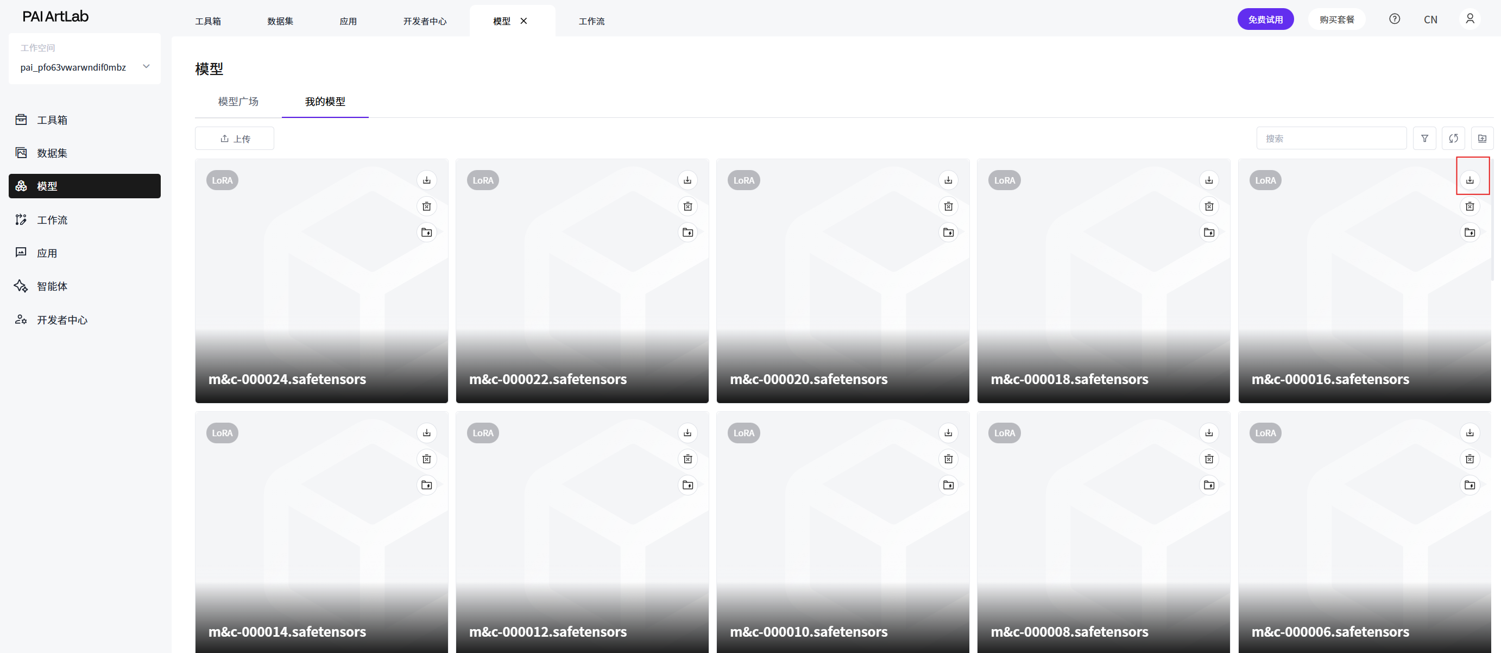Open the user profile icon
Image resolution: width=1501 pixels, height=653 pixels.
coord(1470,19)
